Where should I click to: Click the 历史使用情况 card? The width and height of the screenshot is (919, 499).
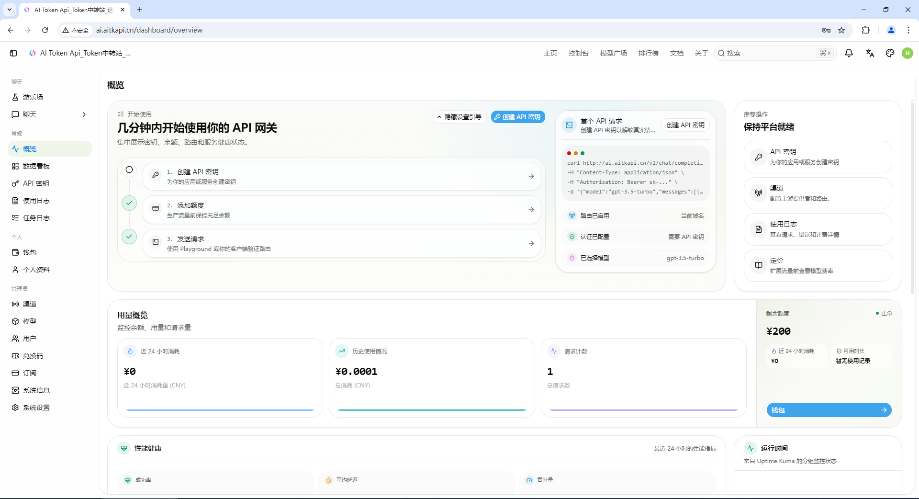[432, 378]
